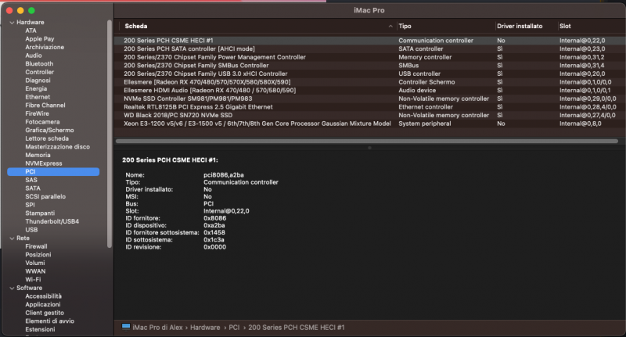The height and width of the screenshot is (337, 626).
Task: Select WD Black SN720 NVMe SSD row
Action: click(369, 115)
